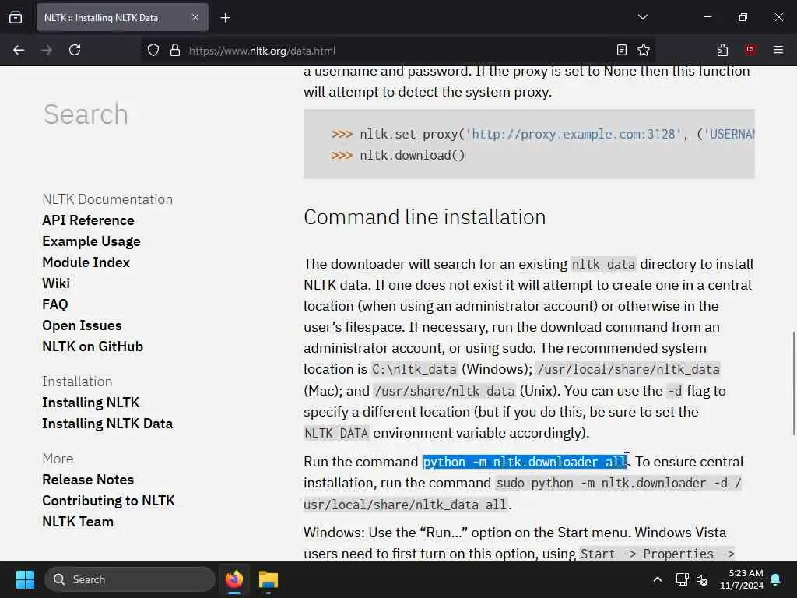Close the NLTK Installing NLTK Data tab
The height and width of the screenshot is (598, 797).
[195, 17]
